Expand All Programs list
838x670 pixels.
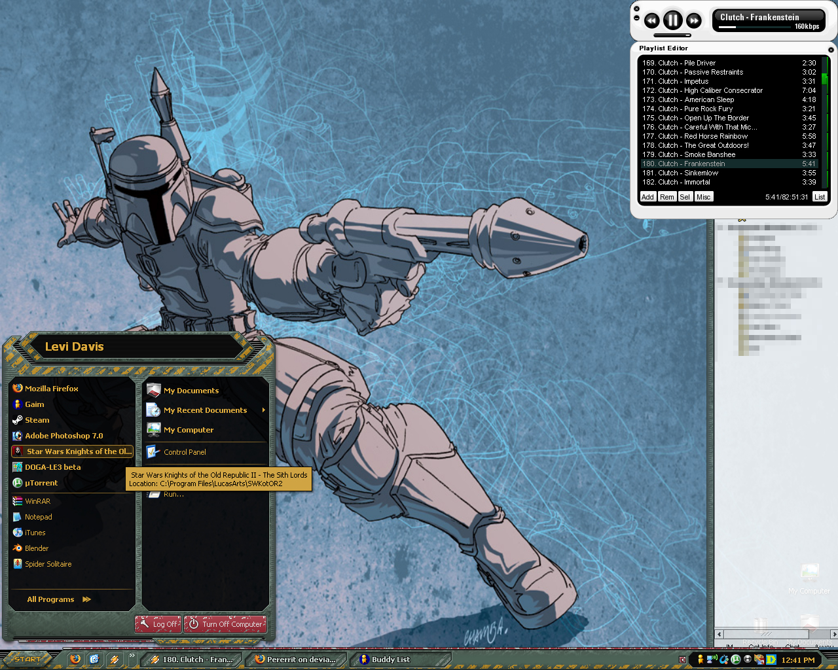pyautogui.click(x=59, y=599)
